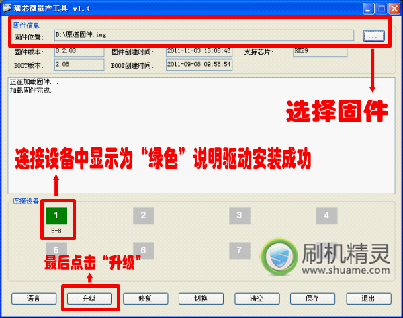Click the firmware browse '...' button

pyautogui.click(x=373, y=36)
